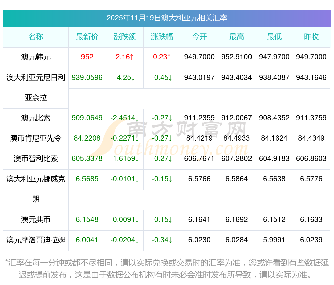Select the 澳元比索 row name
The height and width of the screenshot is (285, 334).
point(36,118)
